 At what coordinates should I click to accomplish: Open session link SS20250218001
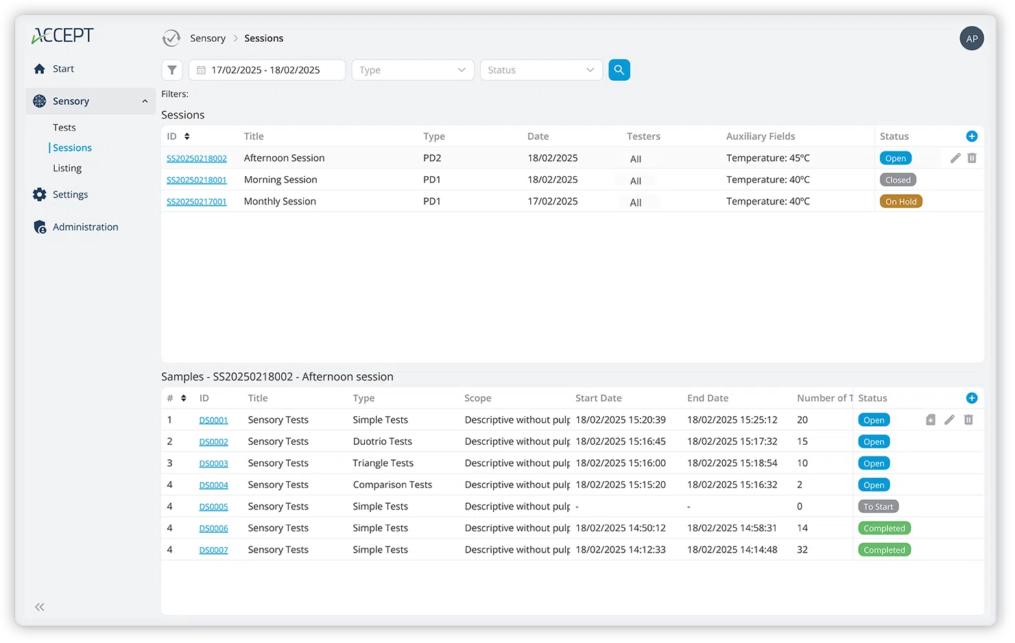point(196,180)
